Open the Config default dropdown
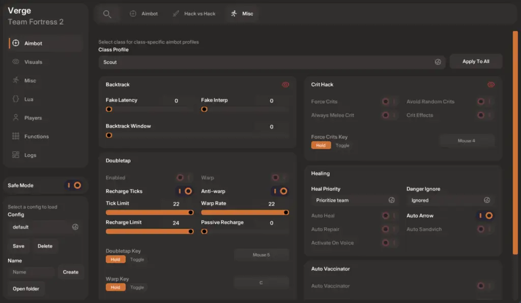The height and width of the screenshot is (303, 521). (45, 227)
